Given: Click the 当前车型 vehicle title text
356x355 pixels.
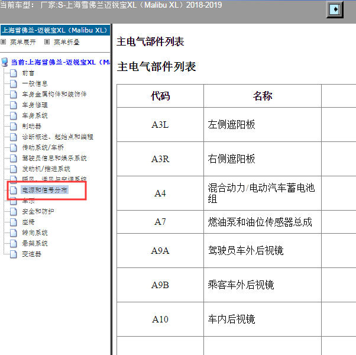Looking at the screenshot, I should [111, 5].
